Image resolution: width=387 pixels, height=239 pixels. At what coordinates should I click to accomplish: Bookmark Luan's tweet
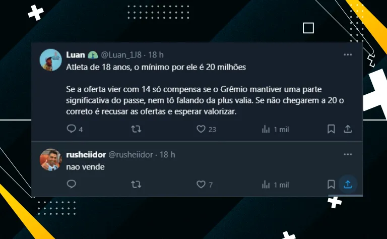(x=331, y=129)
